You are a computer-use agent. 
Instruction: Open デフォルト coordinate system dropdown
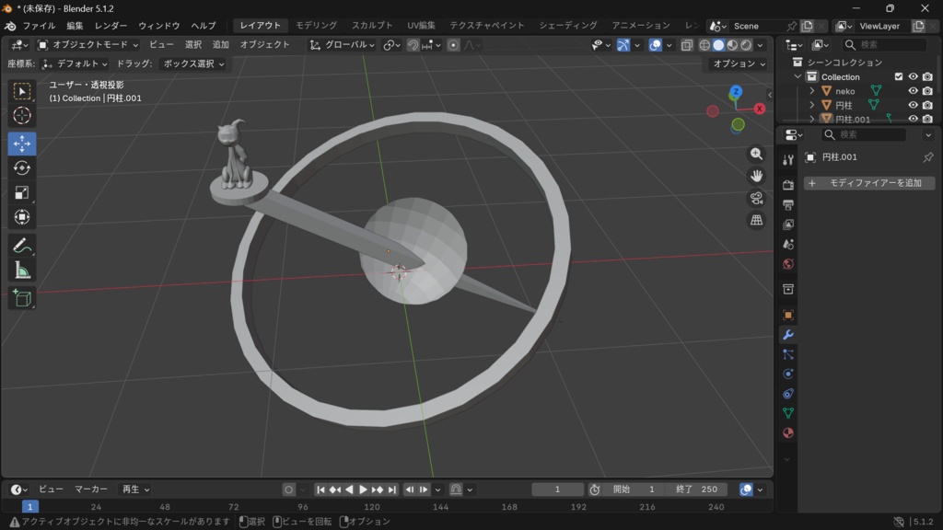[75, 63]
